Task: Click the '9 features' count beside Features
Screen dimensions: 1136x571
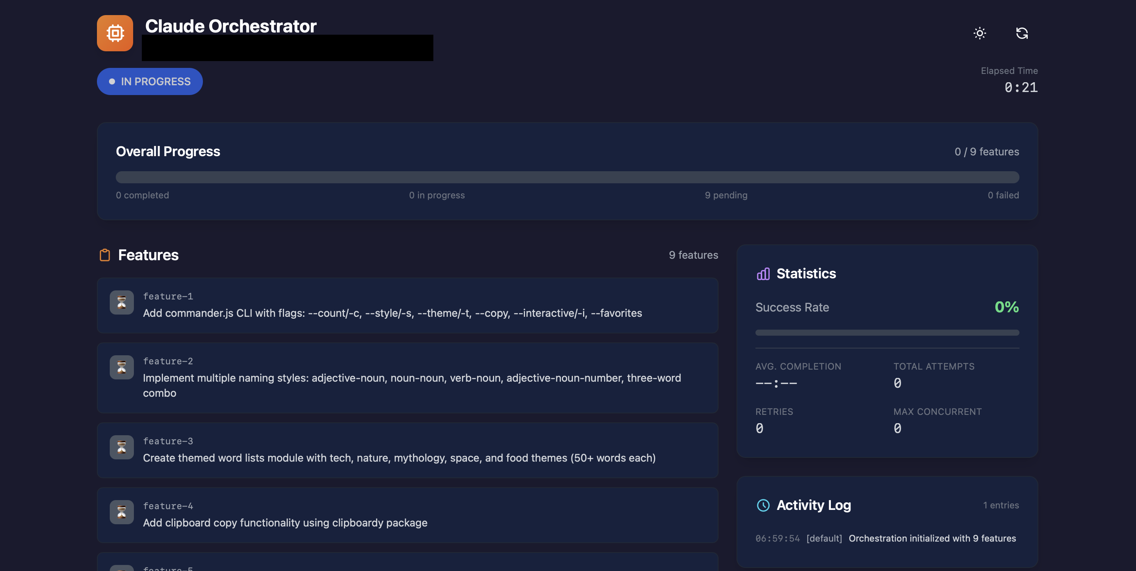Action: tap(693, 255)
